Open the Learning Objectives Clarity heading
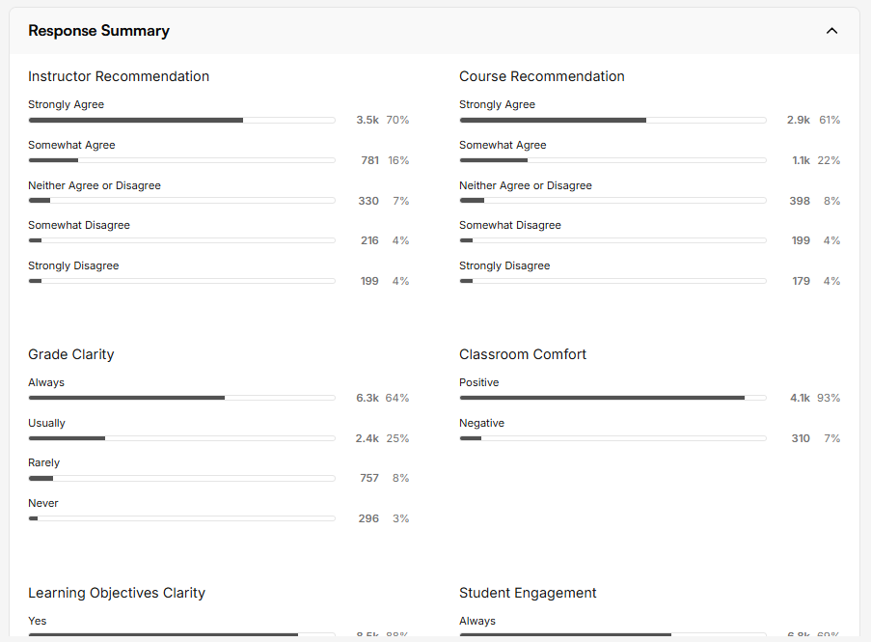Viewport: 871px width, 642px height. click(x=117, y=593)
